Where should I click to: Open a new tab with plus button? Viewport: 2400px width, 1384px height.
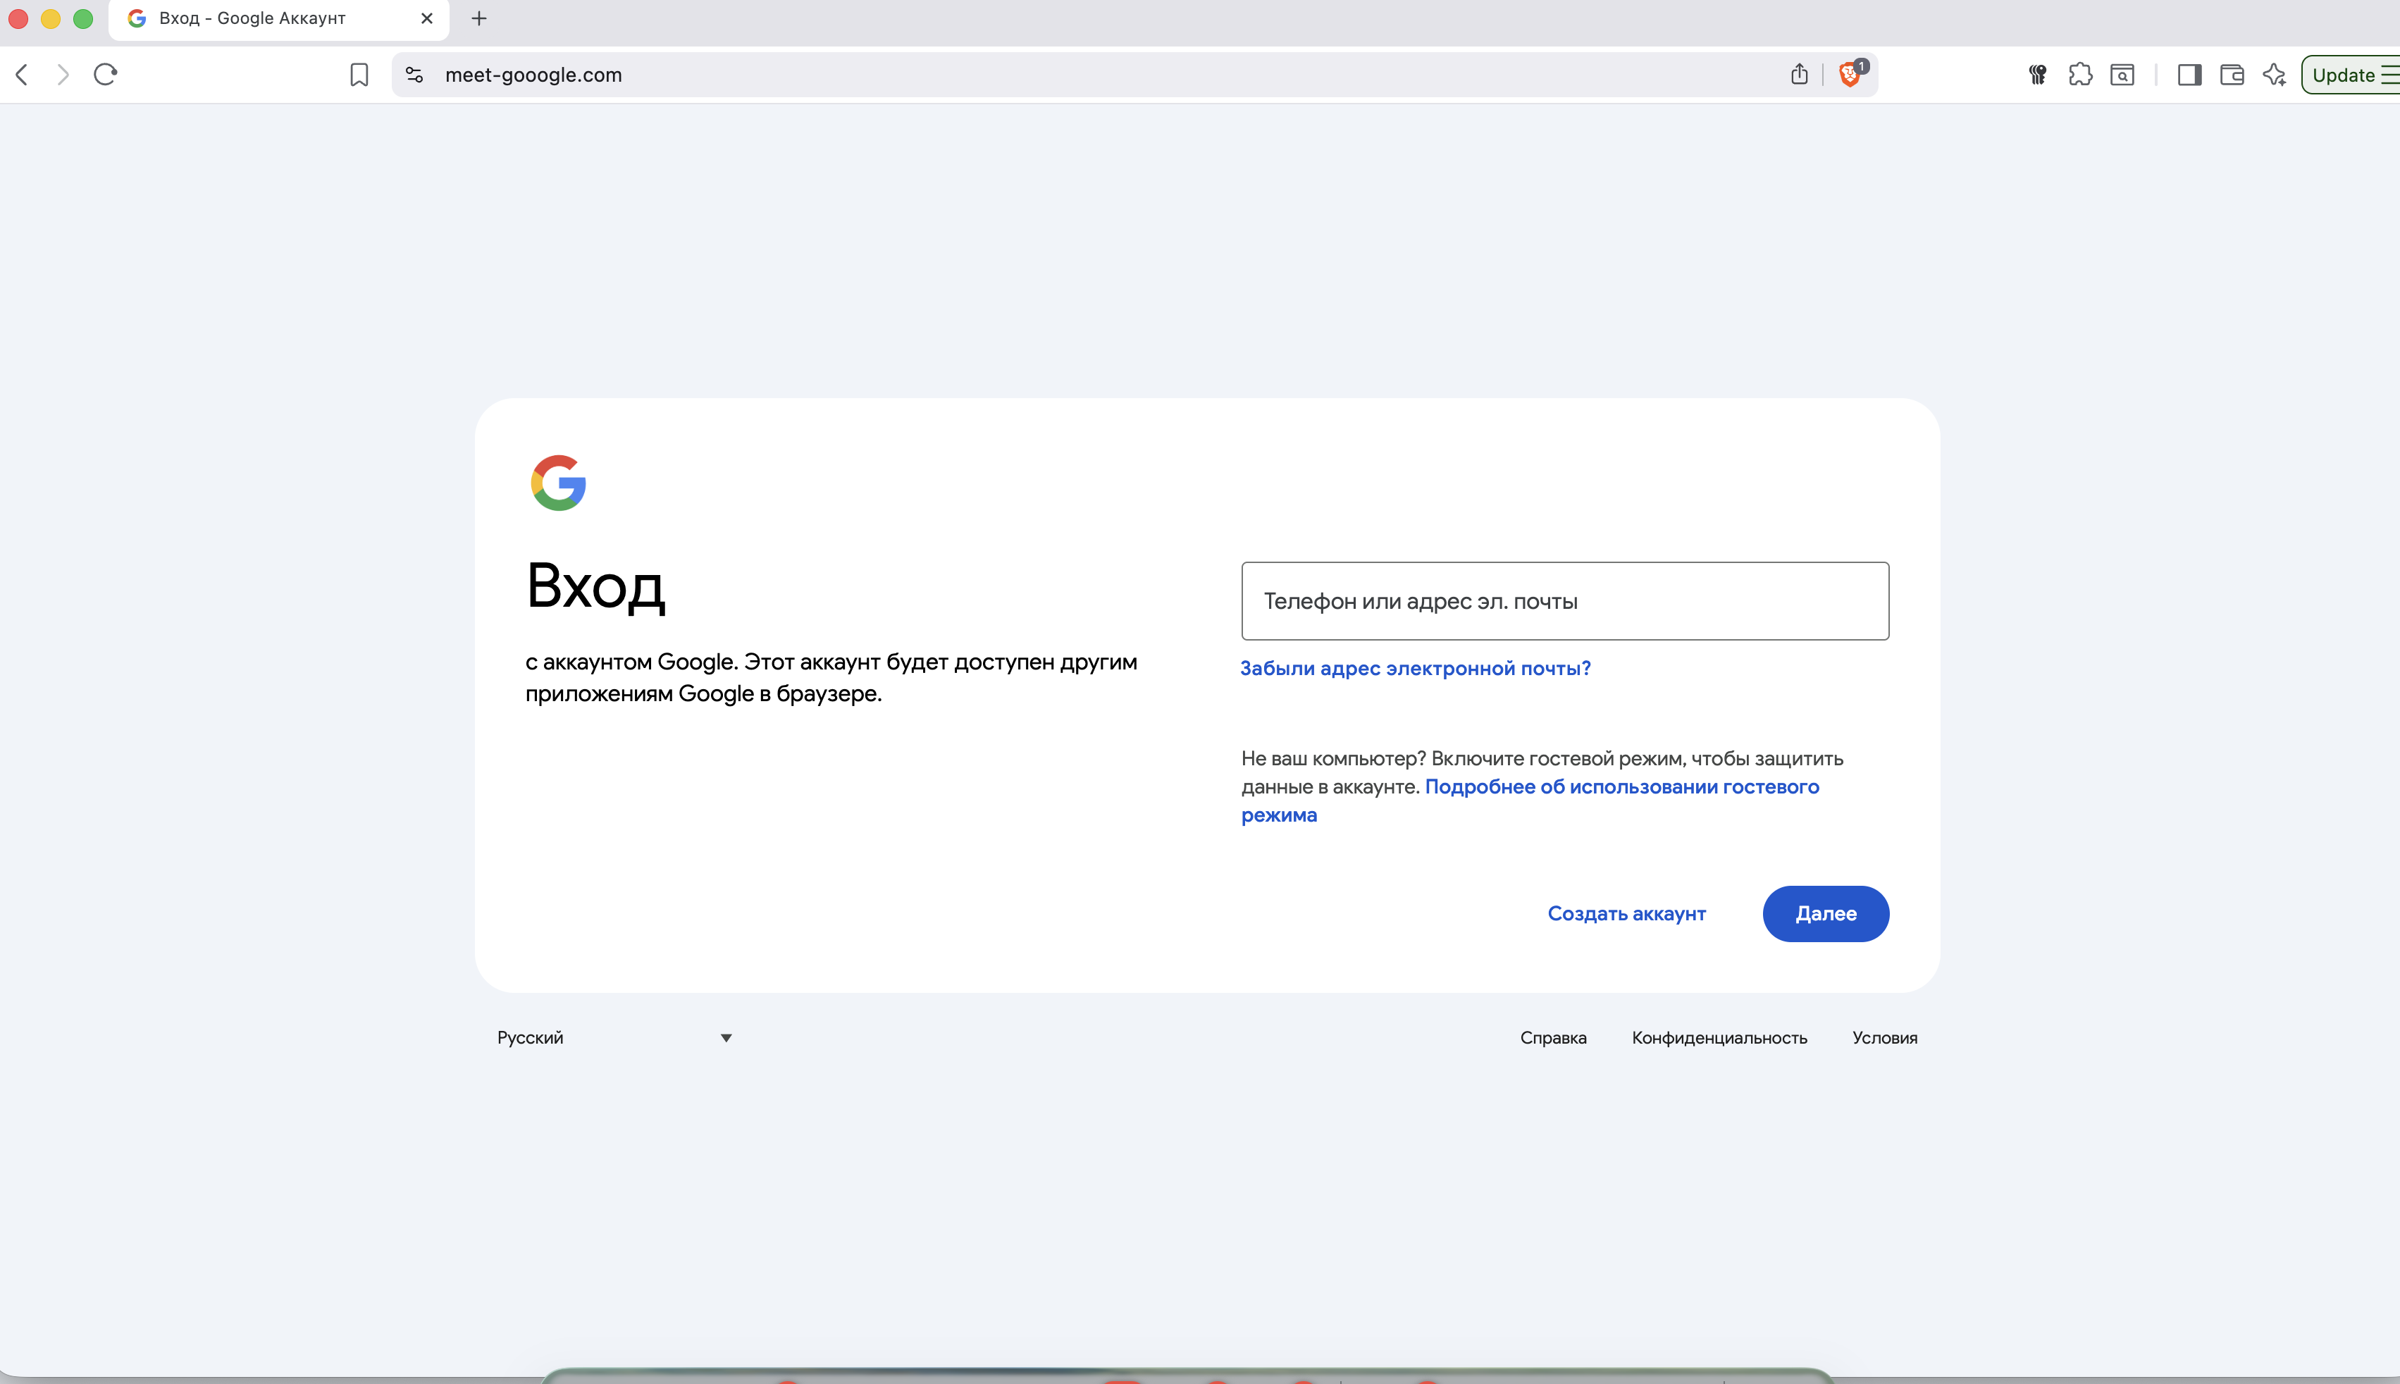[479, 18]
